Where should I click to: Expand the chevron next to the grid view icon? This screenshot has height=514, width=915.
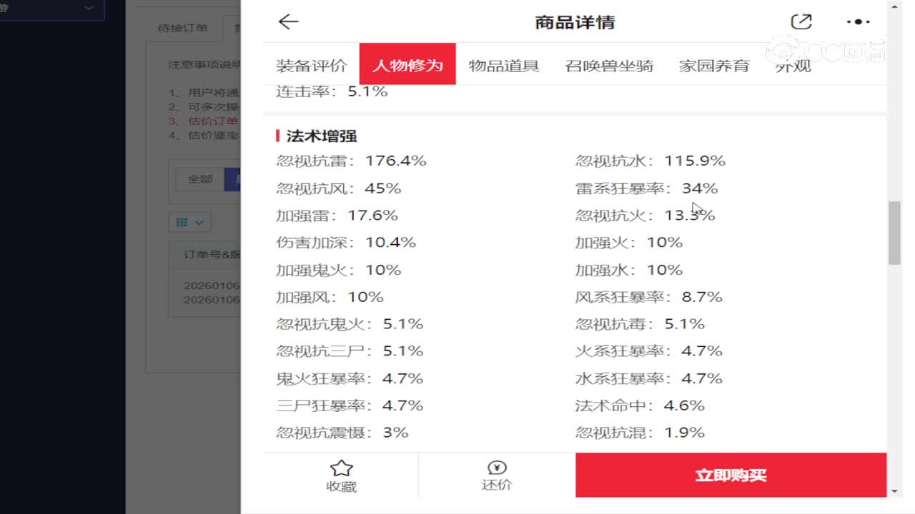[198, 223]
